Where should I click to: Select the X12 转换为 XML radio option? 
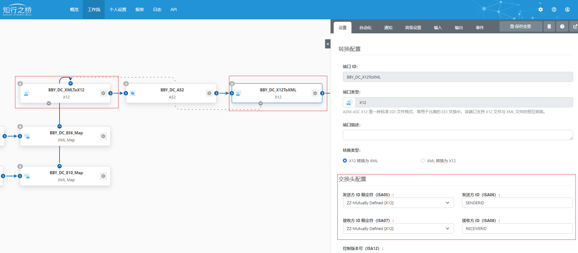click(345, 161)
